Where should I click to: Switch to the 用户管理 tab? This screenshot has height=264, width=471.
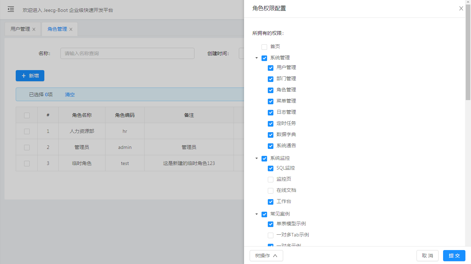pyautogui.click(x=19, y=29)
